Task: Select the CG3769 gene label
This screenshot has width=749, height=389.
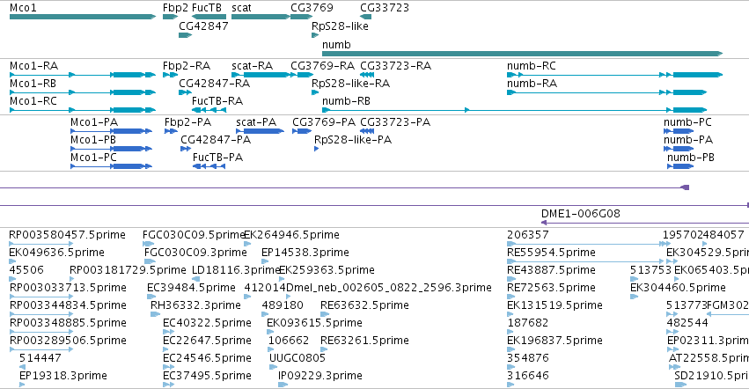Action: 312,8
